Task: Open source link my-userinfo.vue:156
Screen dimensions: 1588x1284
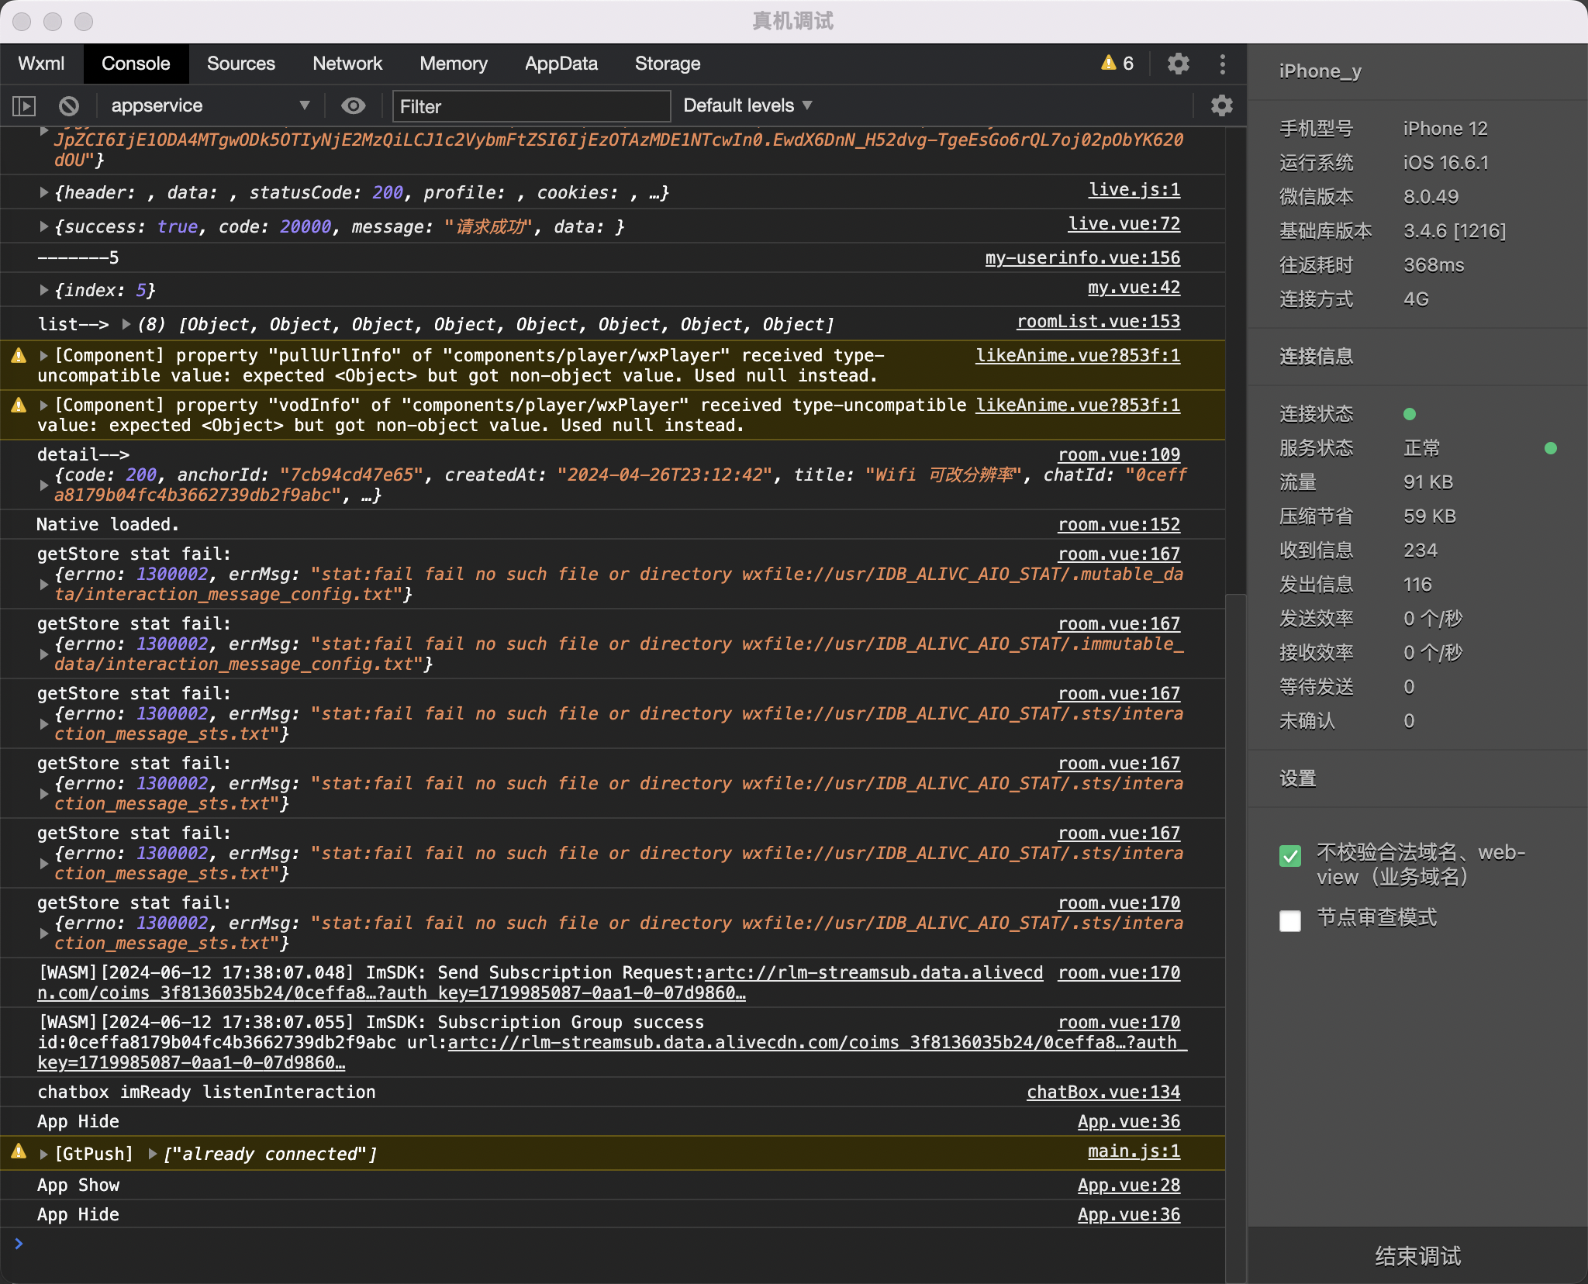Action: click(1082, 258)
